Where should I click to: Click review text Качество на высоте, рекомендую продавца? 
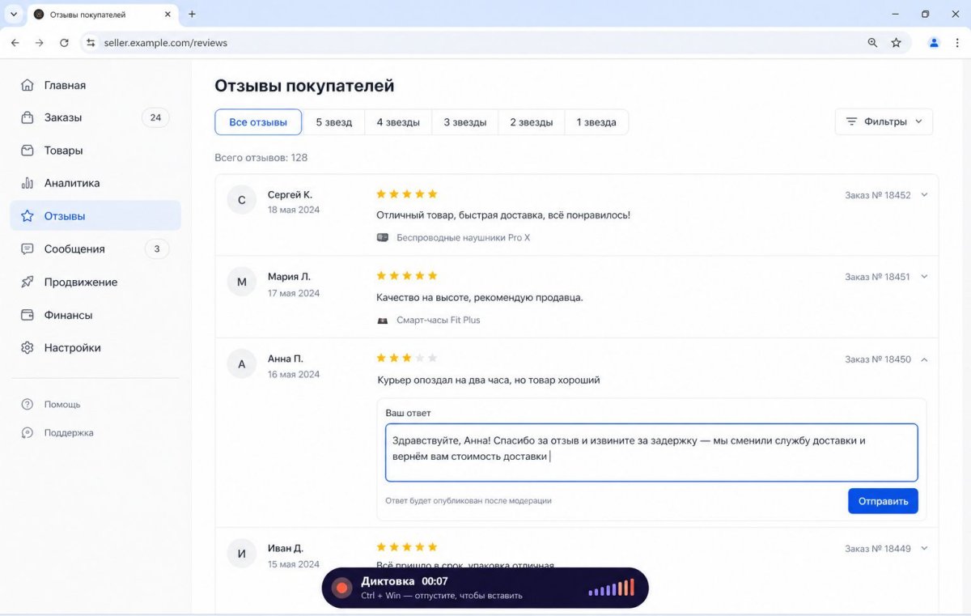coord(480,297)
